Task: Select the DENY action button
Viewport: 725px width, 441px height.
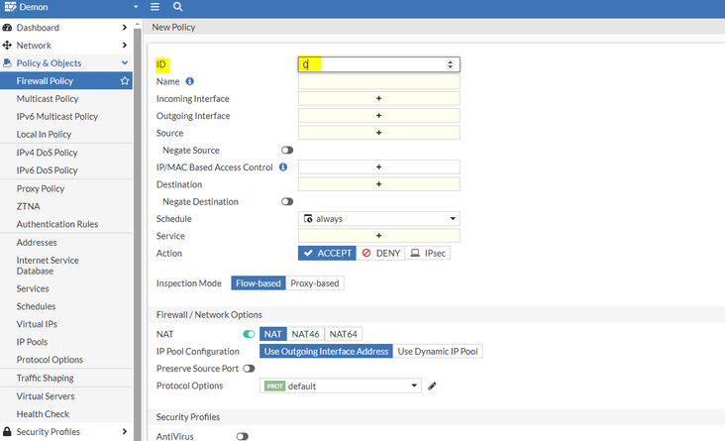Action: point(380,254)
